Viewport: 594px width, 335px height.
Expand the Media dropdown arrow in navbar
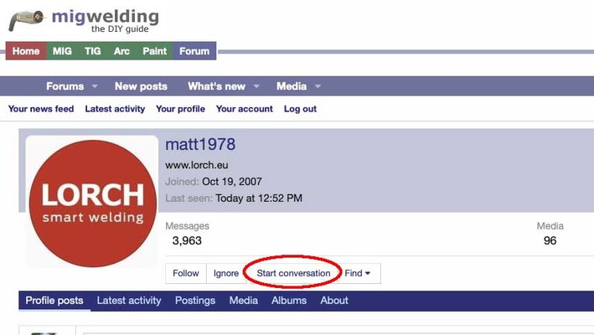click(318, 86)
